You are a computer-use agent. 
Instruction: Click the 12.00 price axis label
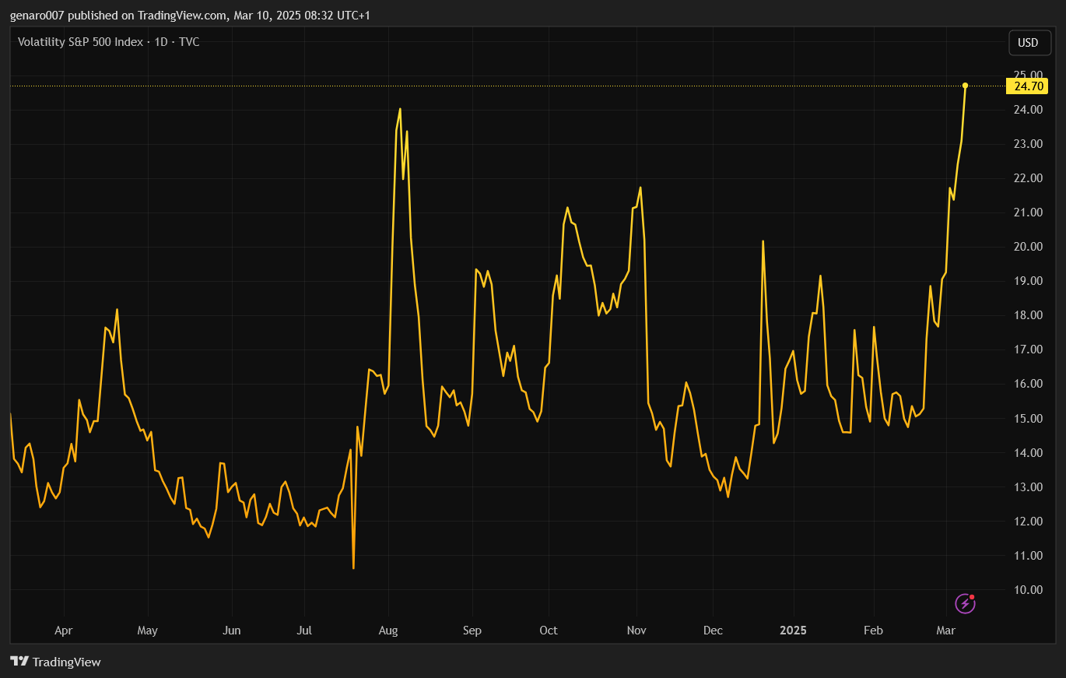1027,522
